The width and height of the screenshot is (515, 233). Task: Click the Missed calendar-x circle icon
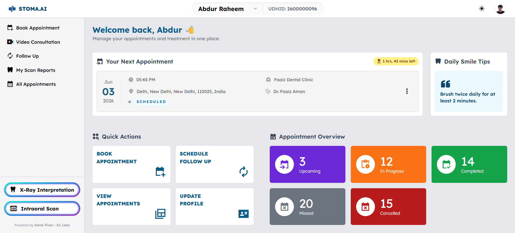point(284,207)
